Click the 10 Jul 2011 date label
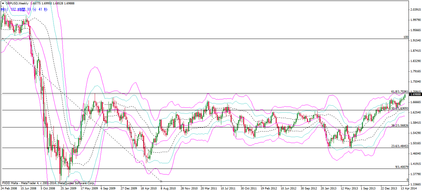 click(228, 189)
